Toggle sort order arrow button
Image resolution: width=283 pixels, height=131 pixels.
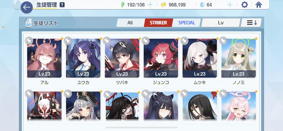click(252, 23)
